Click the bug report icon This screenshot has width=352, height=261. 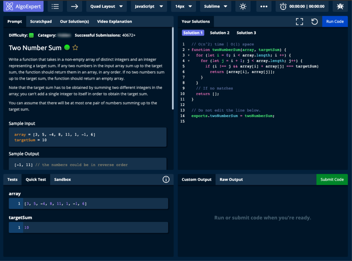340,6
